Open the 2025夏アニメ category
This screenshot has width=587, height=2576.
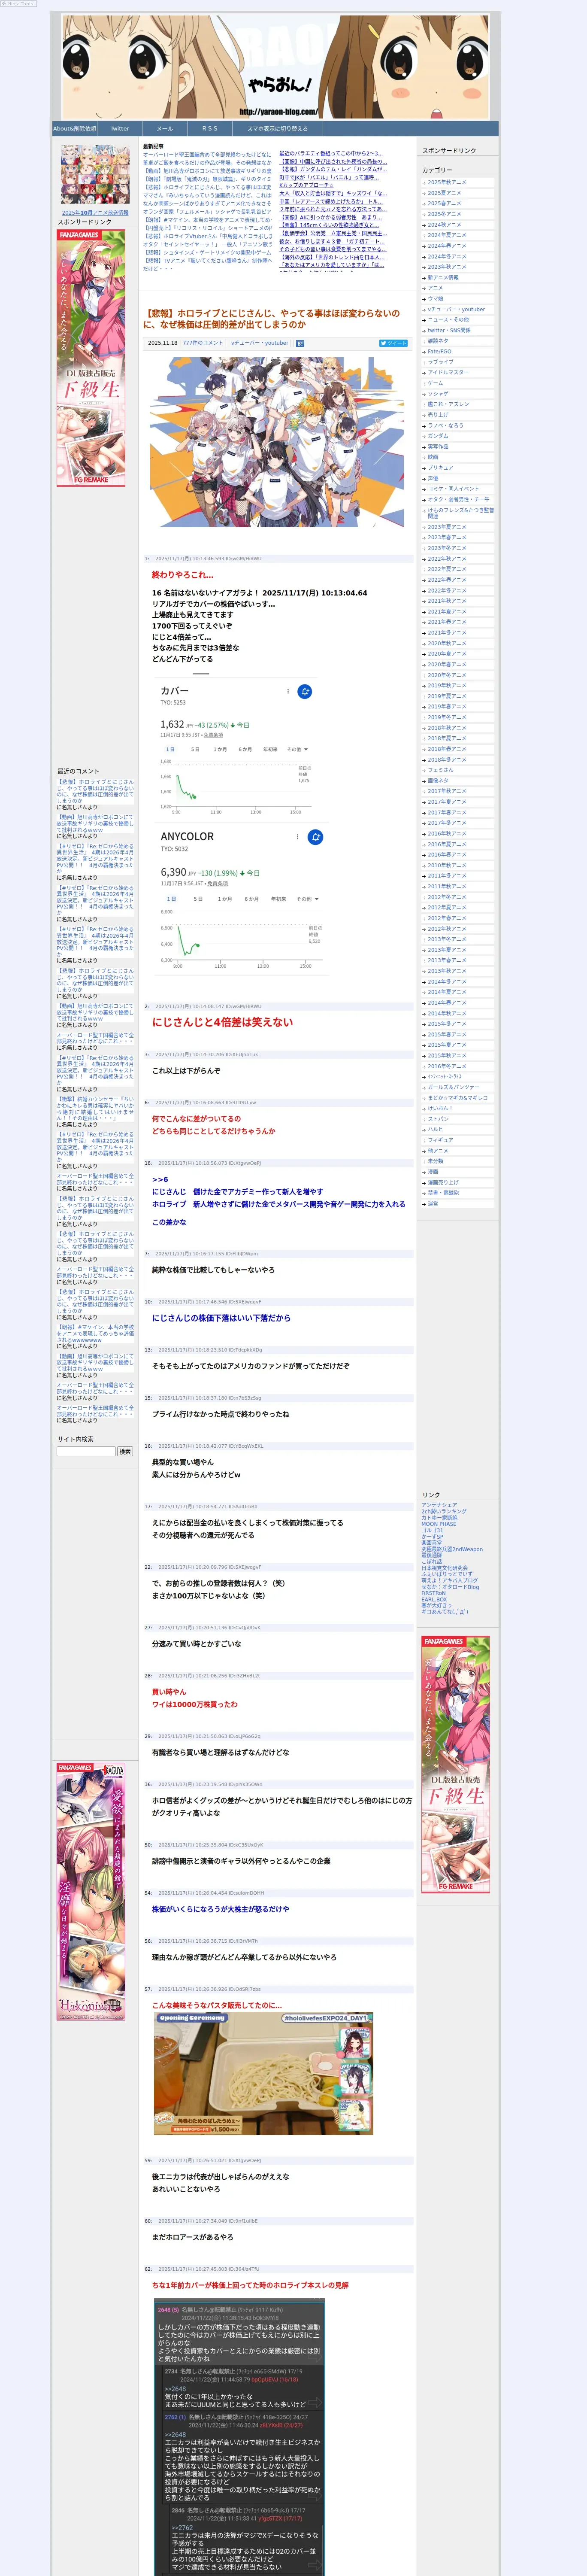445,193
